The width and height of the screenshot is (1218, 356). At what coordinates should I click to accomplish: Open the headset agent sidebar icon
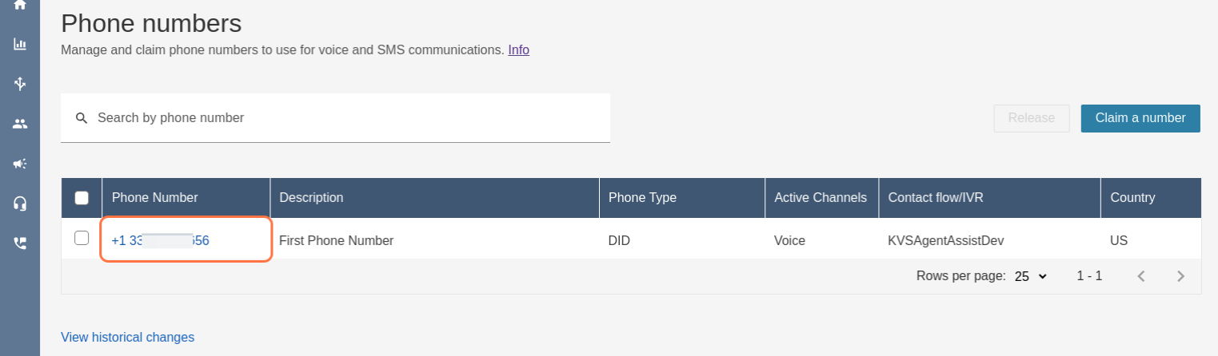pyautogui.click(x=20, y=204)
